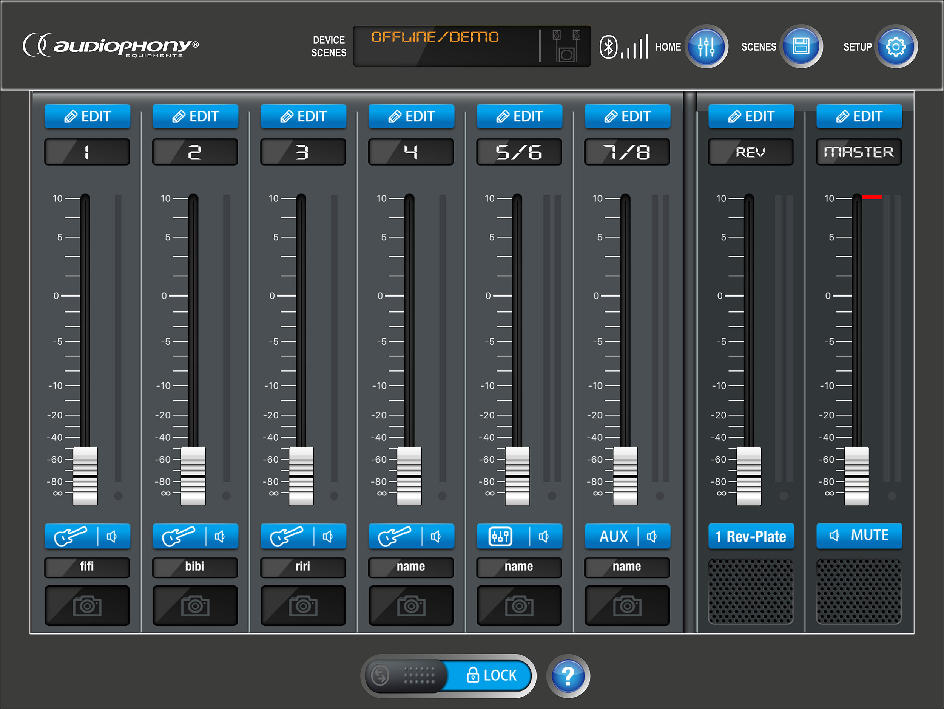The width and height of the screenshot is (944, 709).
Task: Select guitar instrument icon on channel 1
Action: click(x=70, y=536)
